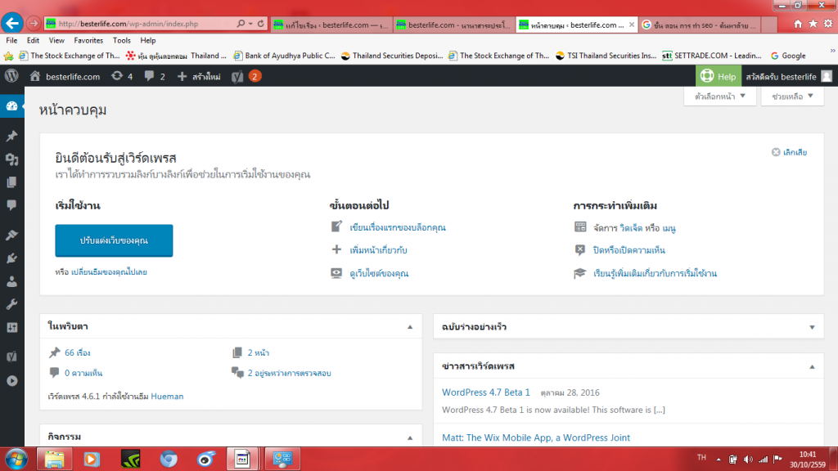Image resolution: width=838 pixels, height=471 pixels.
Task: Open Media icon in sidebar
Action: tap(11, 159)
